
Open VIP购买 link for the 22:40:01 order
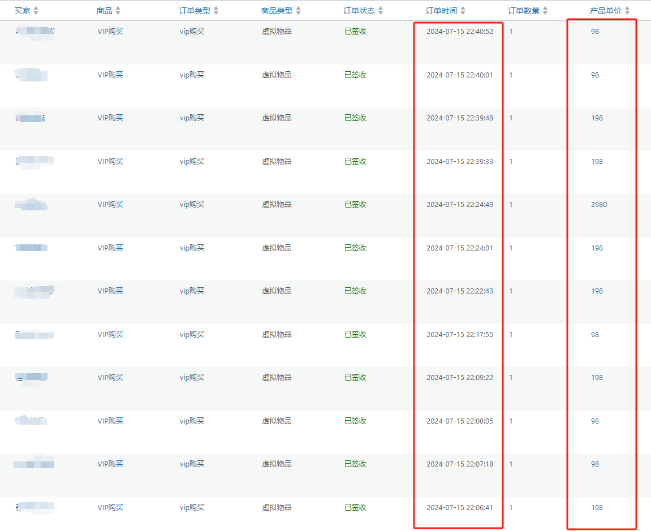[x=110, y=75]
